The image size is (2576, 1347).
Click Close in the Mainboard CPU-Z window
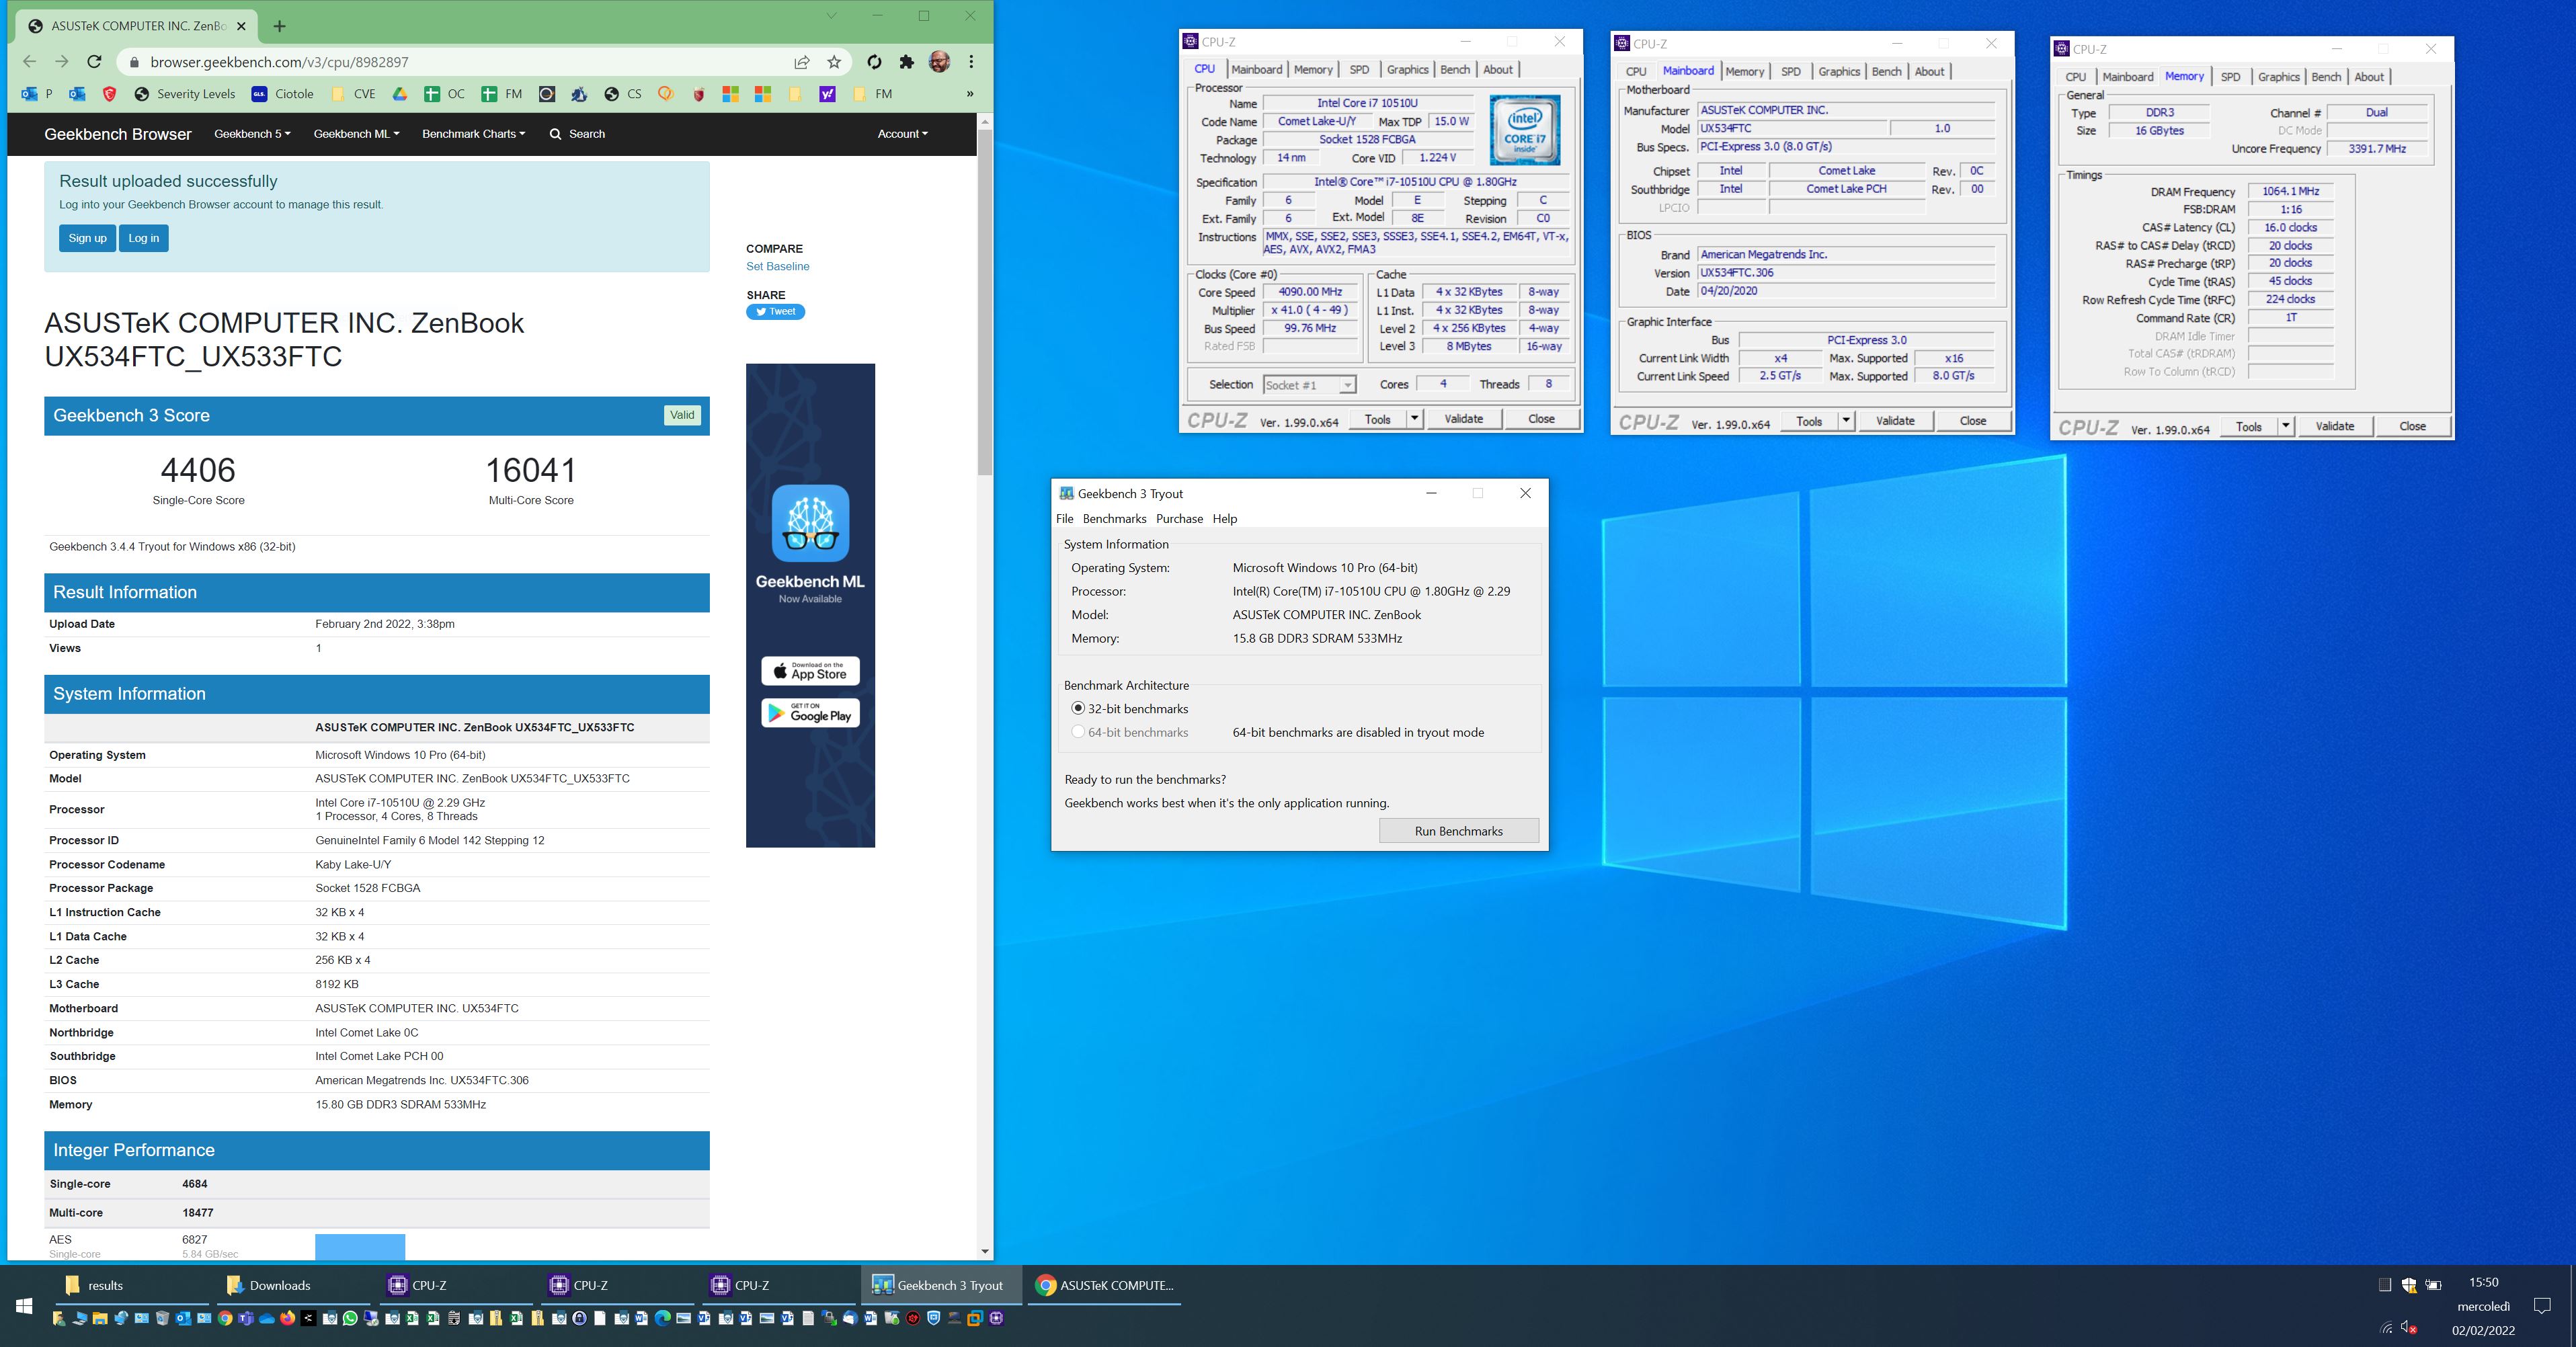click(x=1972, y=421)
